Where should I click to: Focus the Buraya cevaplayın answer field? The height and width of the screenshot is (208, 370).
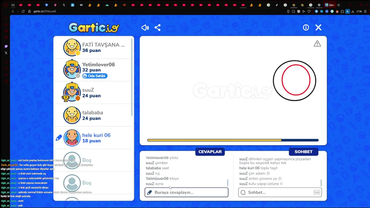(186, 192)
